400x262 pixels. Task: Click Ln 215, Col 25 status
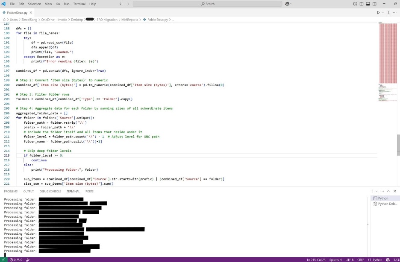pos(316,260)
